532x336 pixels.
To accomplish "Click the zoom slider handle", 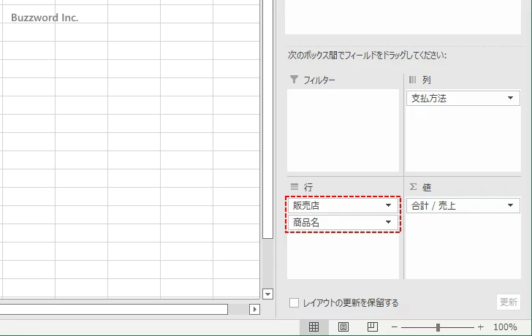I will pos(438,327).
